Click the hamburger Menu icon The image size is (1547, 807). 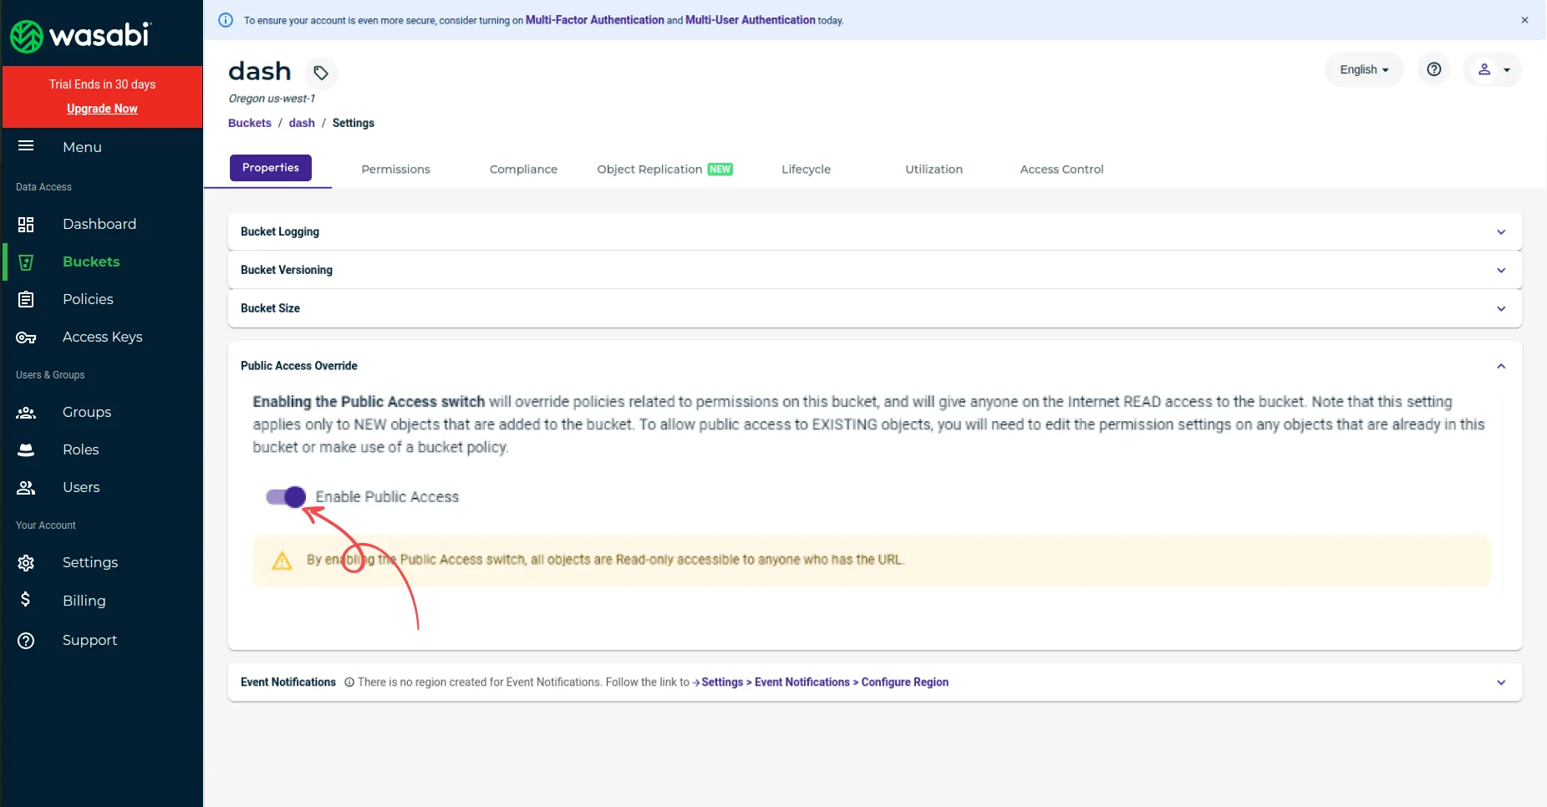pos(26,146)
